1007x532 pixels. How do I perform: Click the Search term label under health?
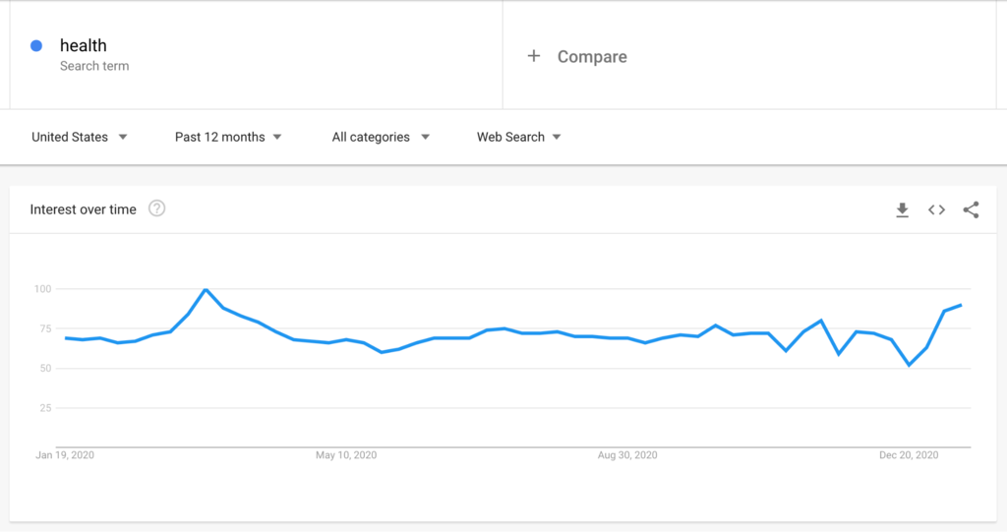[x=94, y=66]
